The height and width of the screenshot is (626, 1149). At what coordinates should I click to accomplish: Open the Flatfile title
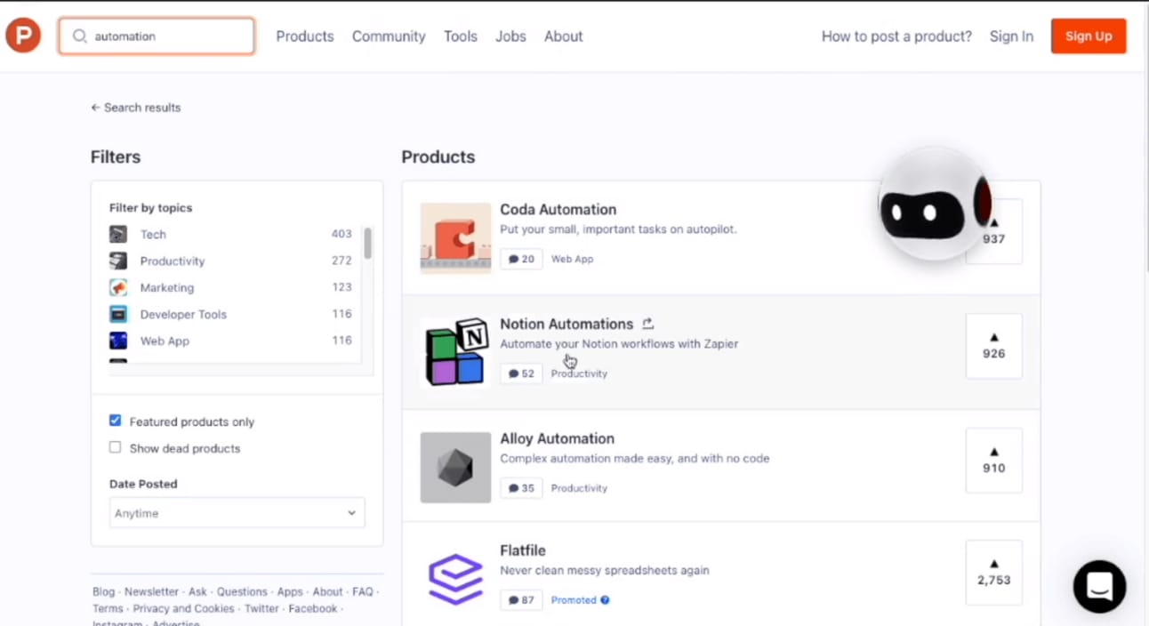(523, 551)
